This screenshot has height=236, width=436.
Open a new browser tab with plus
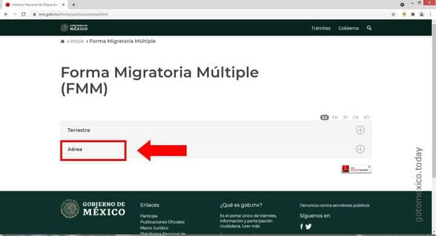coord(73,5)
